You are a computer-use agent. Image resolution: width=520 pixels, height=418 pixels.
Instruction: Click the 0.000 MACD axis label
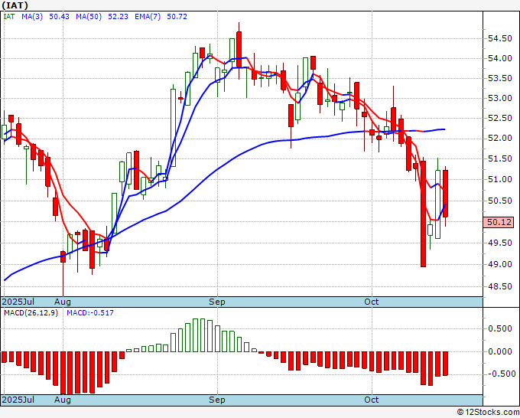pyautogui.click(x=500, y=351)
